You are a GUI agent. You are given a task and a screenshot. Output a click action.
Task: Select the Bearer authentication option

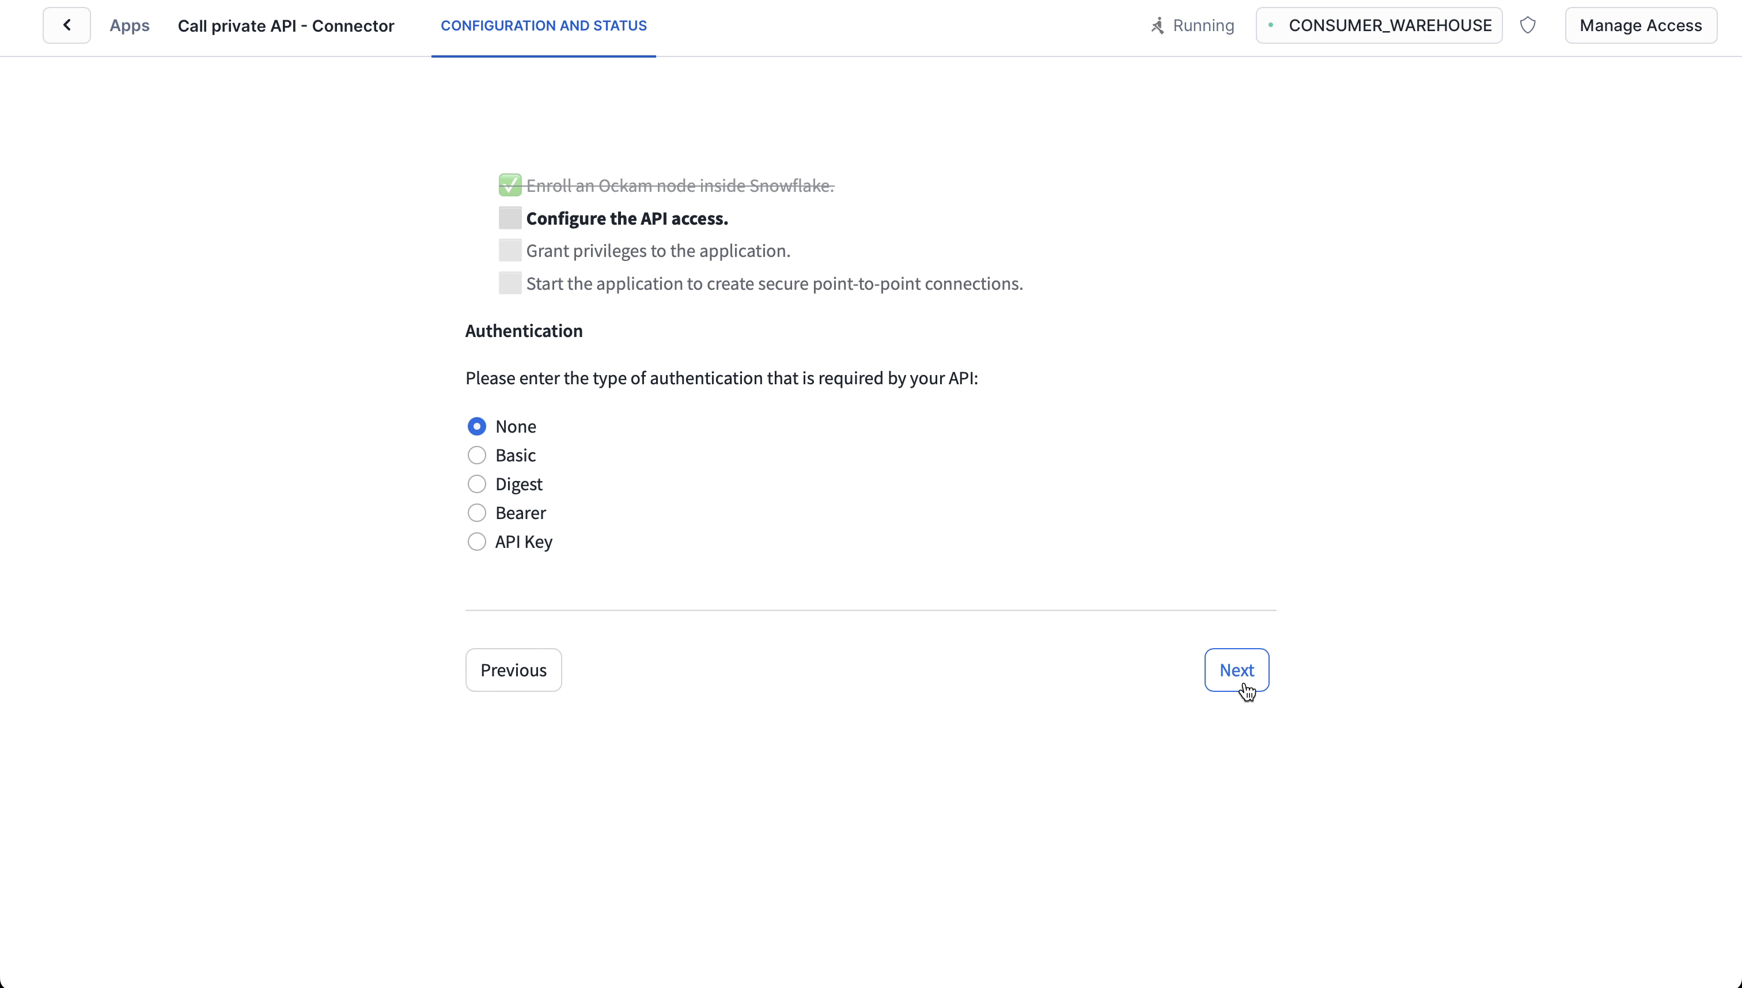pyautogui.click(x=476, y=512)
